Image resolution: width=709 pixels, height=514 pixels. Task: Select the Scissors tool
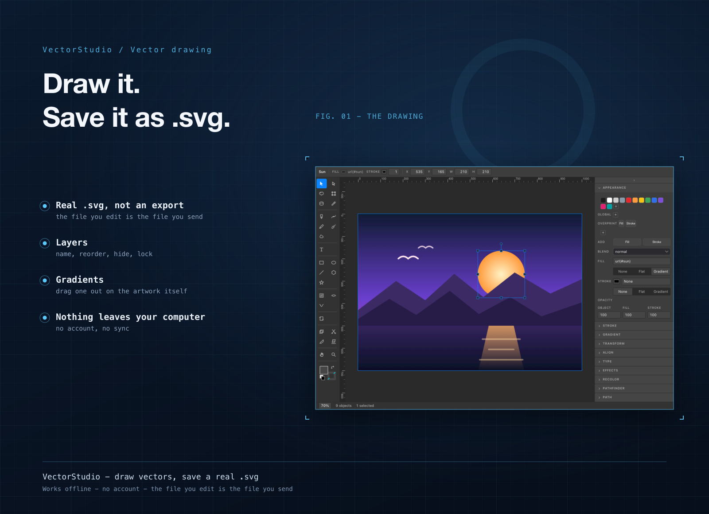coord(334,331)
